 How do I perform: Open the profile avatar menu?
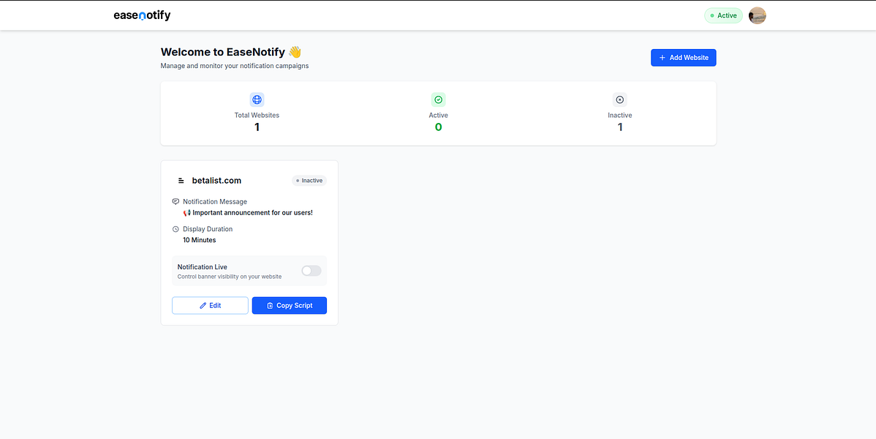click(x=757, y=15)
